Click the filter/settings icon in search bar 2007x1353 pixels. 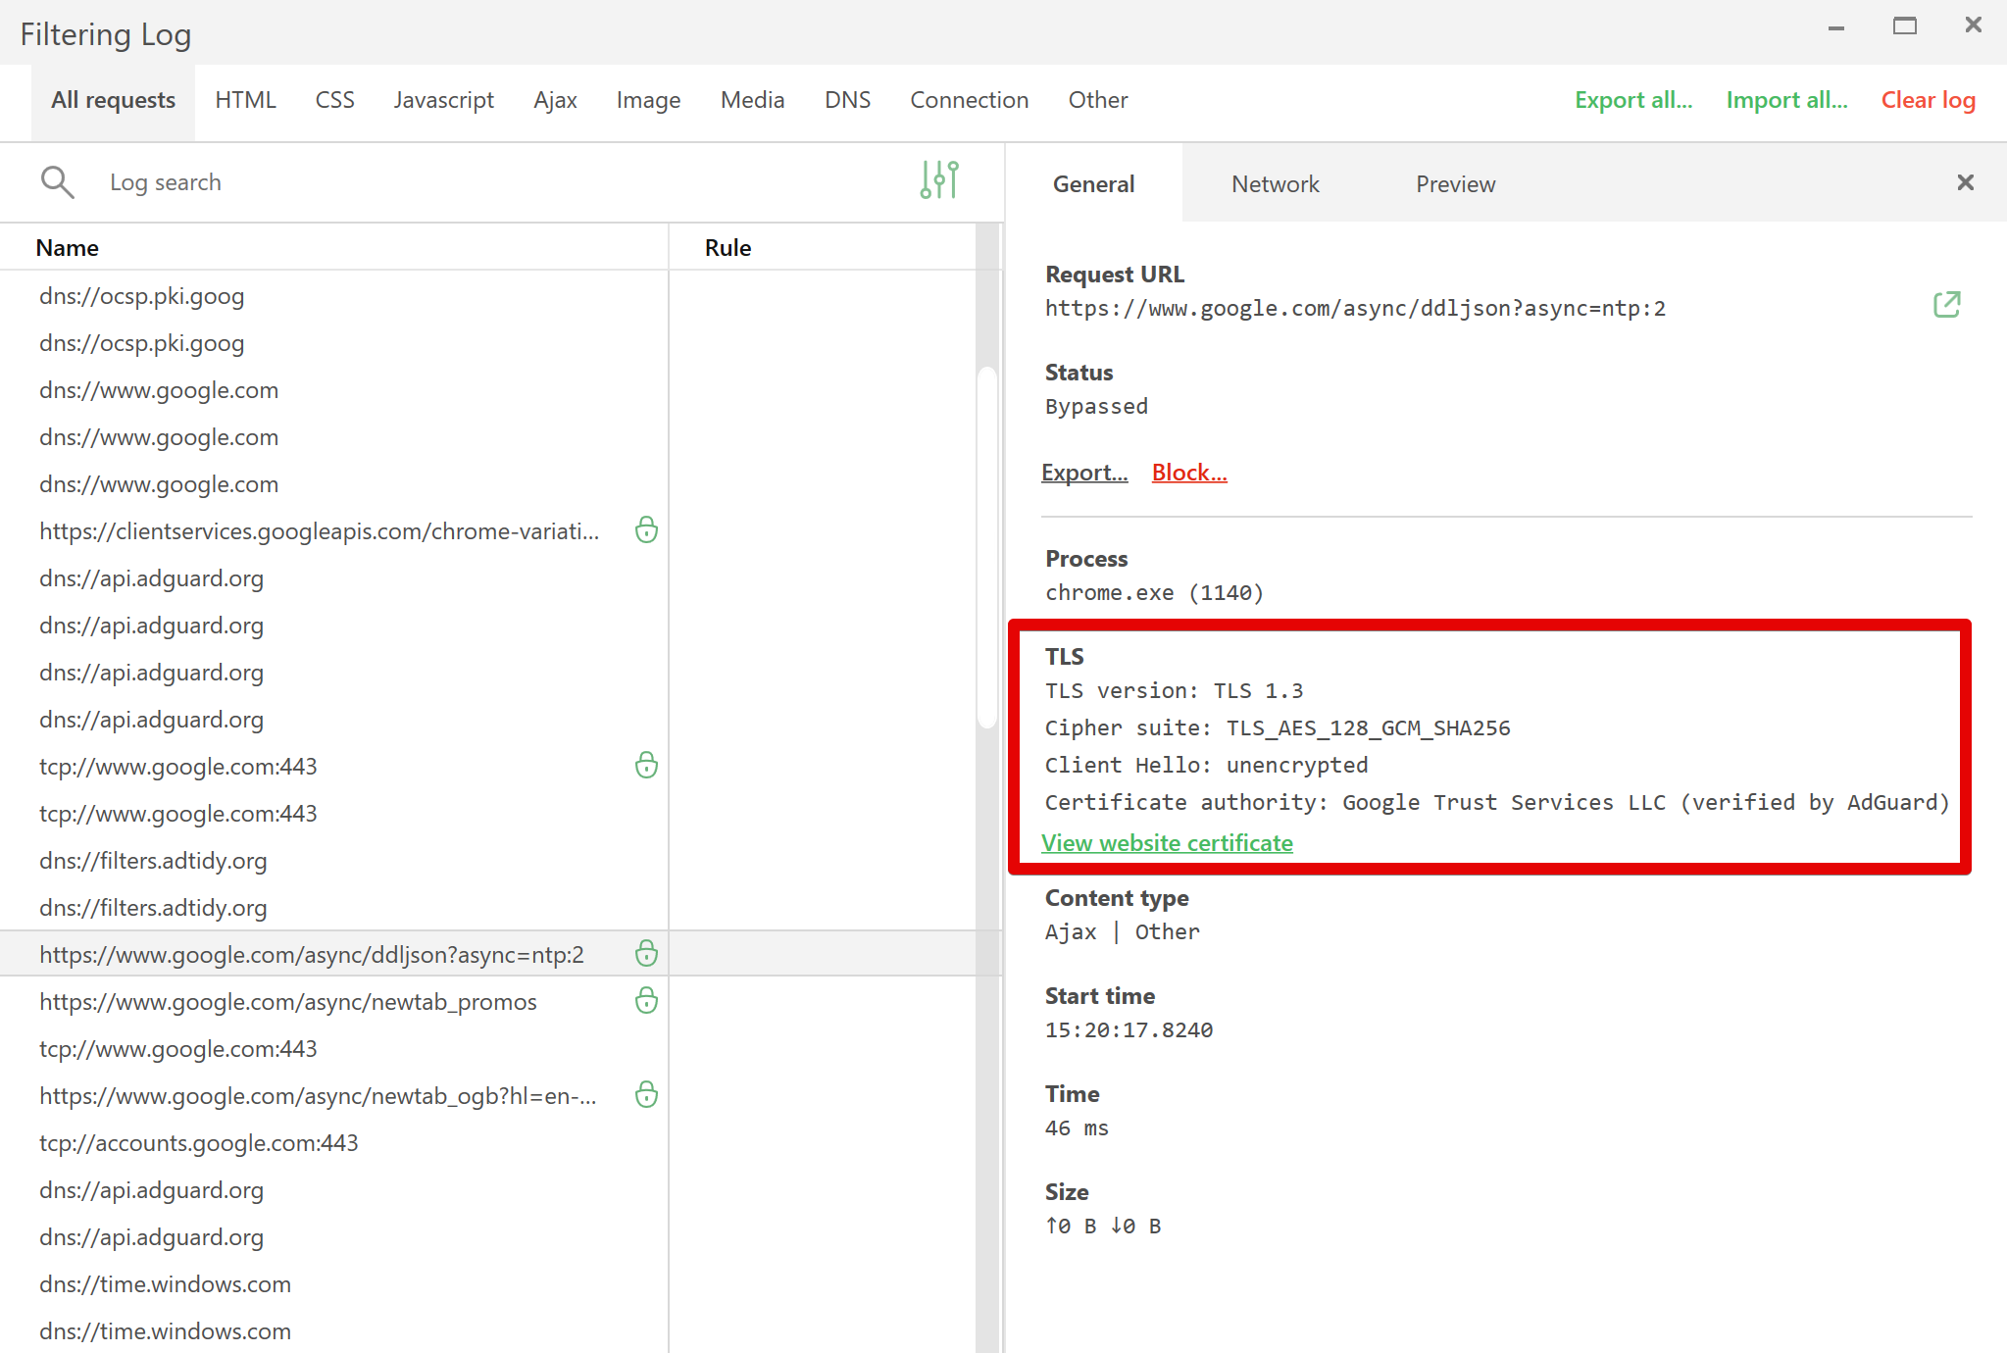point(939,179)
